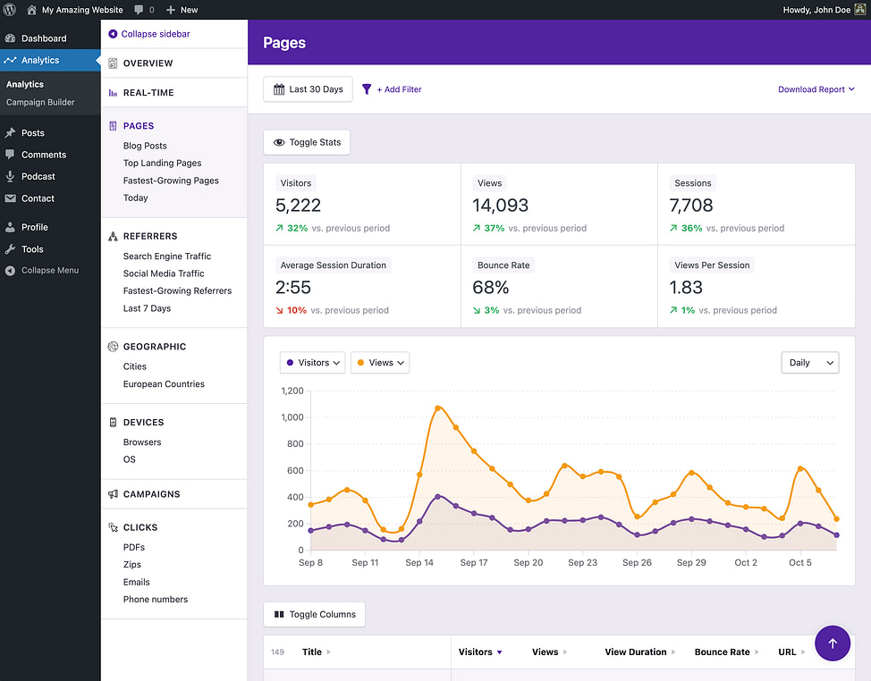Open the Overview section

pos(148,63)
